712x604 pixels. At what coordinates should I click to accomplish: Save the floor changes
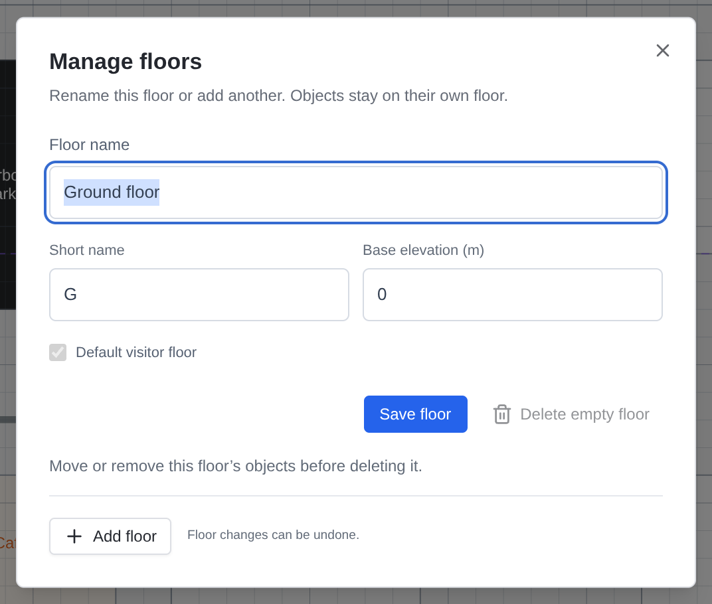tap(416, 414)
